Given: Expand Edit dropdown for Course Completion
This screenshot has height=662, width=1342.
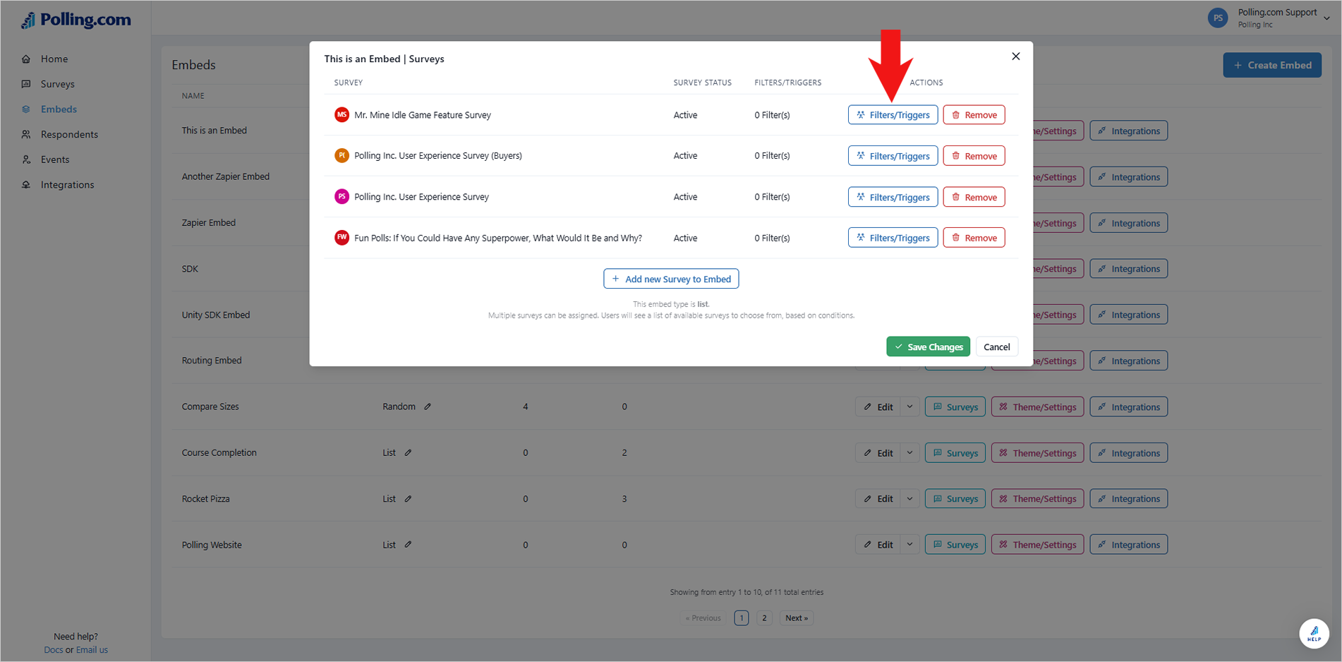Looking at the screenshot, I should pos(909,453).
